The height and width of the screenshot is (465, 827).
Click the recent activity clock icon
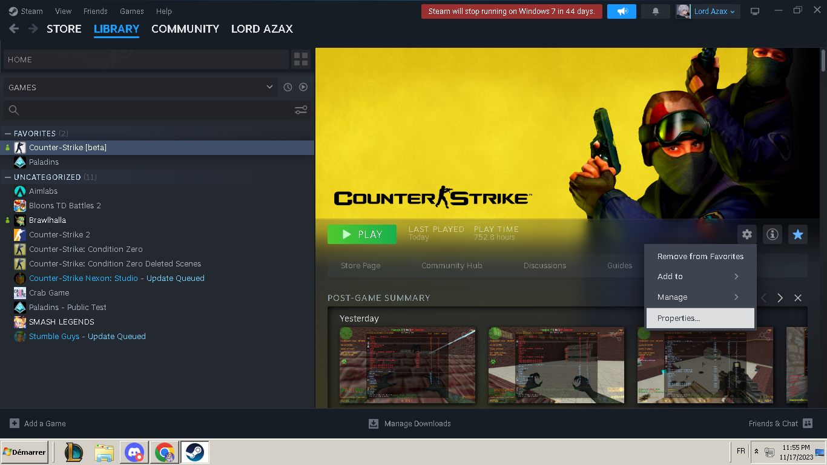(288, 87)
